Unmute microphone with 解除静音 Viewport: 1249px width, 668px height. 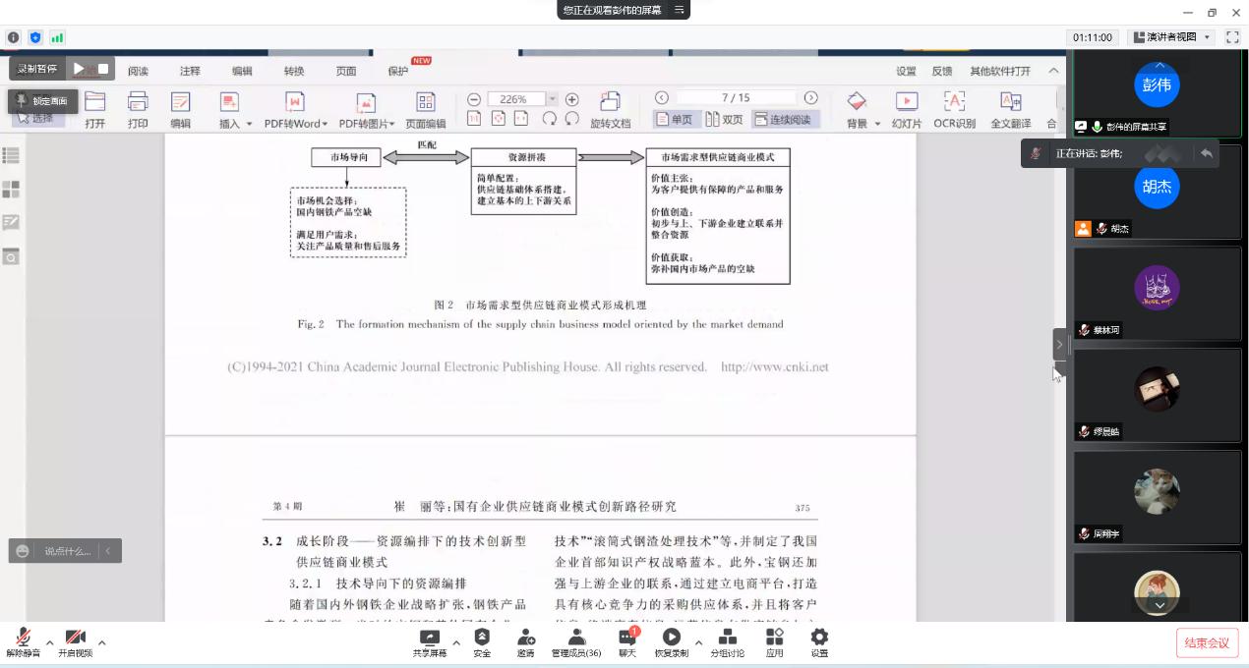click(23, 639)
